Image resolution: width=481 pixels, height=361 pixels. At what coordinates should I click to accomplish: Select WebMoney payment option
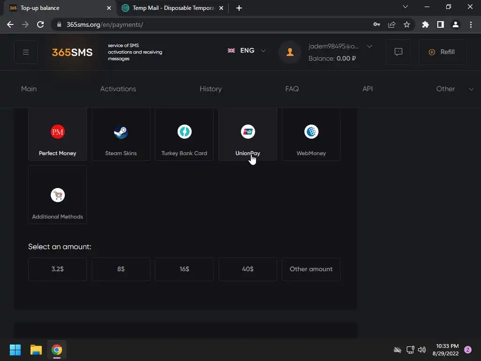311,134
